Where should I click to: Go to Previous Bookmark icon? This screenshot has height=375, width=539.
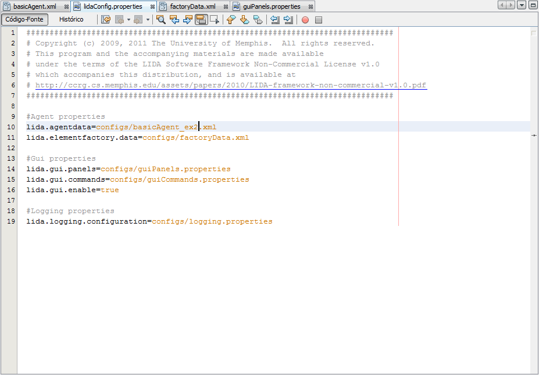coord(231,19)
